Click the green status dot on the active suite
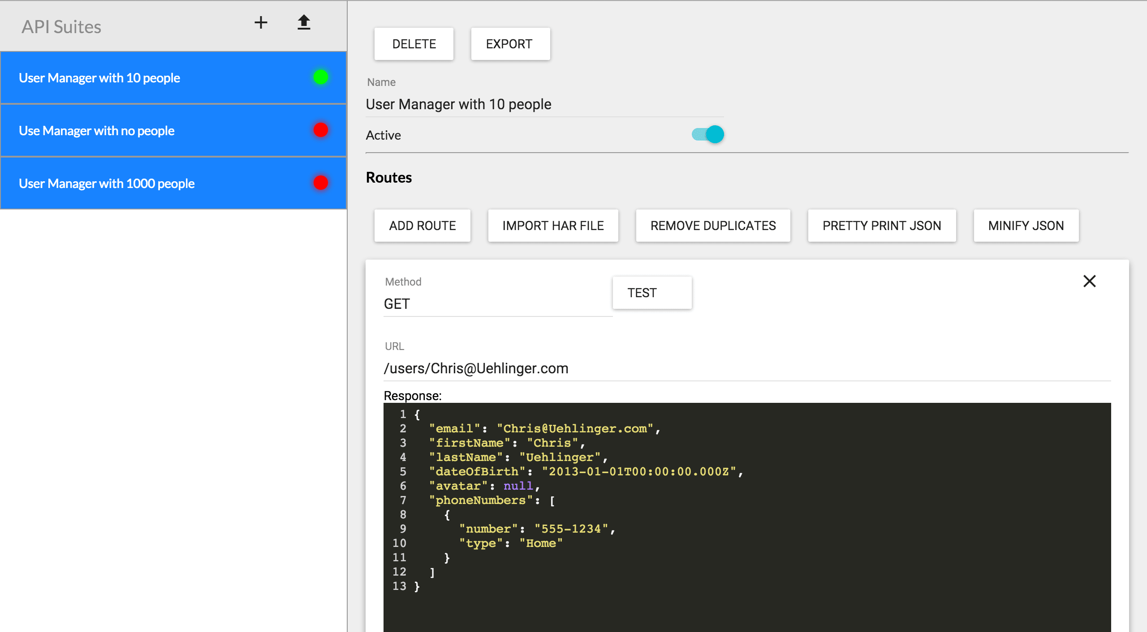The width and height of the screenshot is (1147, 632). (320, 77)
